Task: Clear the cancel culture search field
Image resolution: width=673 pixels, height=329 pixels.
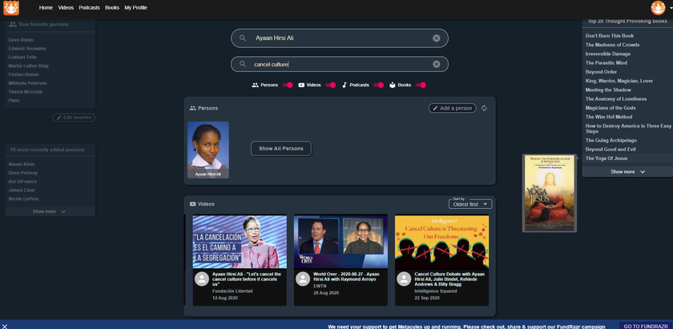Action: coord(436,64)
